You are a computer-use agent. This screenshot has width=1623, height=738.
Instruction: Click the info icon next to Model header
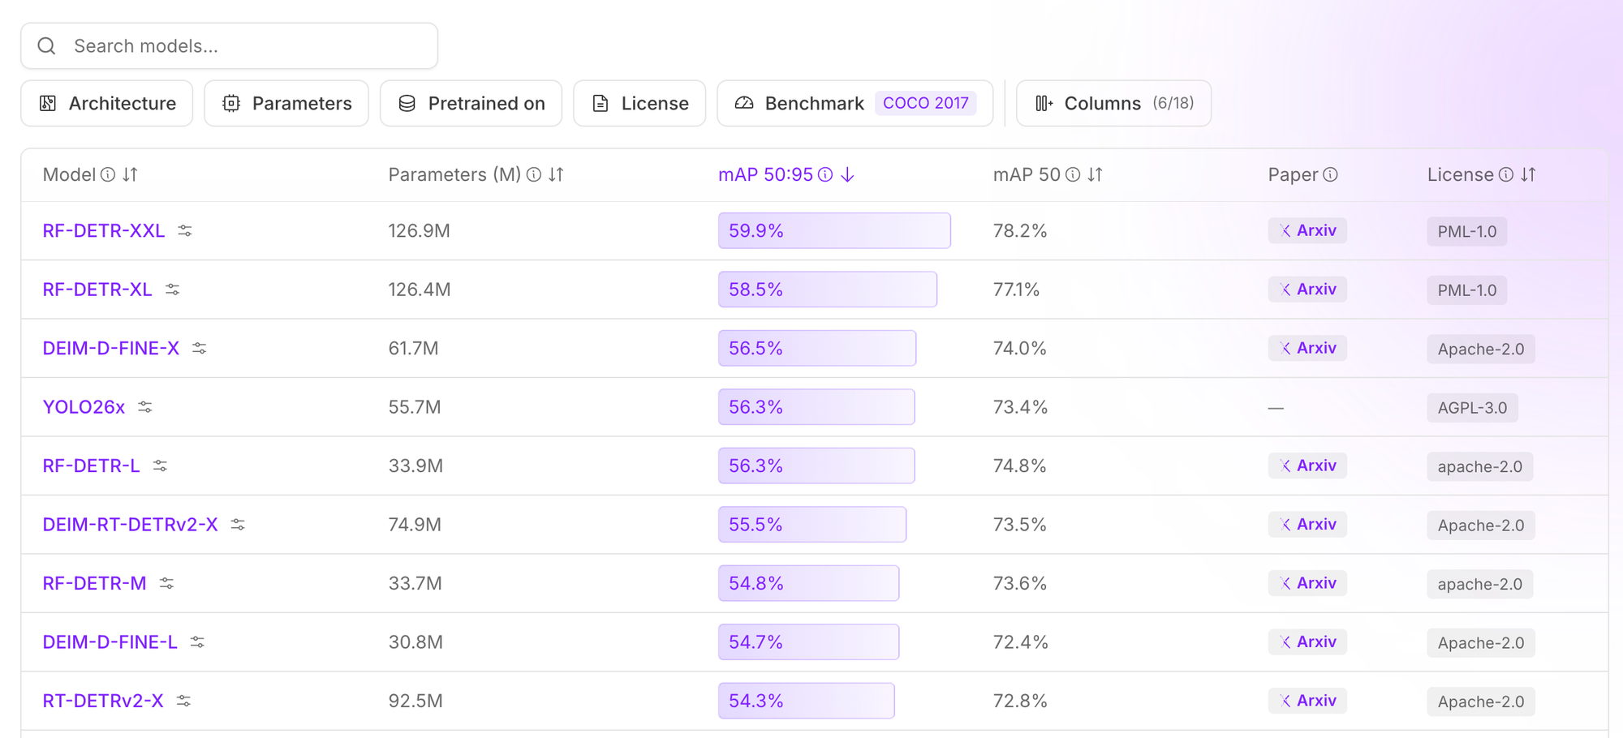[108, 174]
